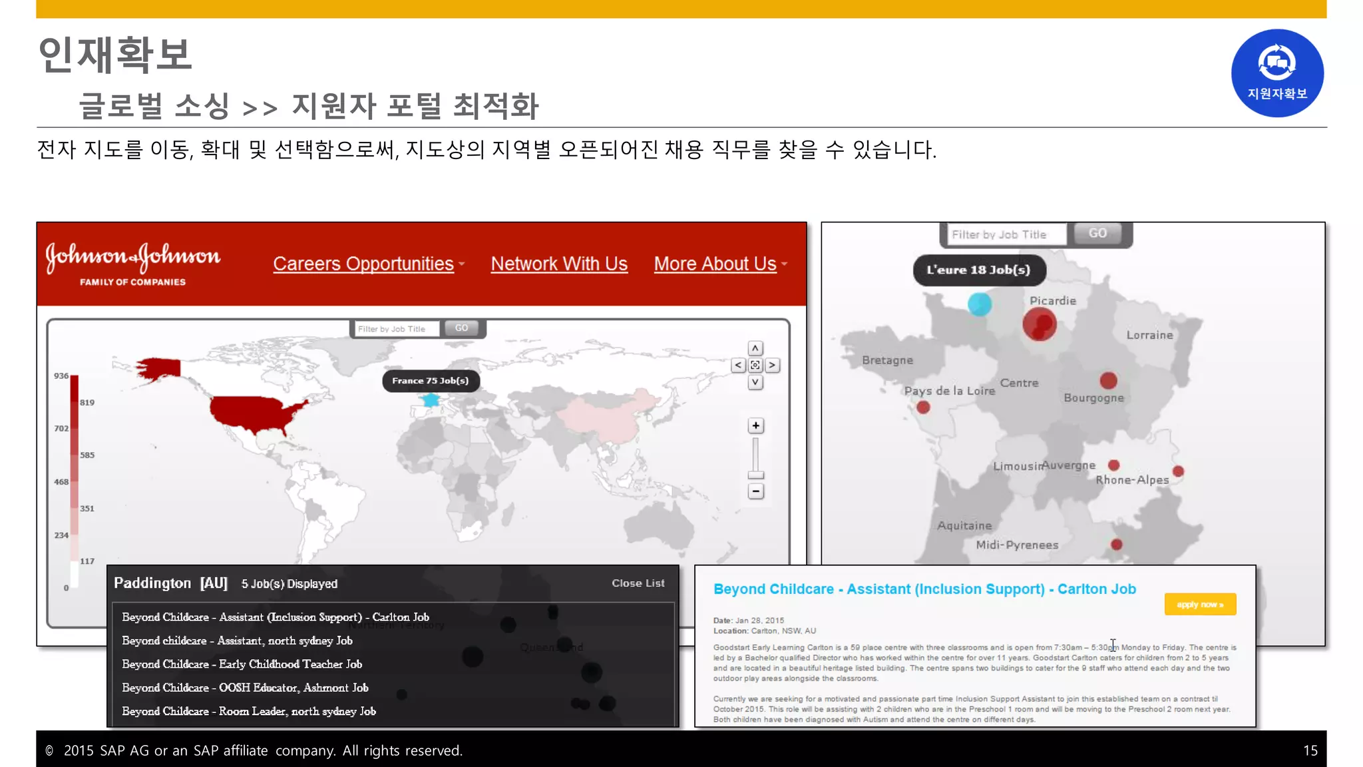Click red marker beside Rhone-Alpes label
The image size is (1363, 767).
click(x=1178, y=471)
